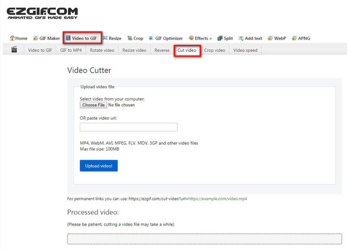Click the Crop tool icon

[130, 38]
